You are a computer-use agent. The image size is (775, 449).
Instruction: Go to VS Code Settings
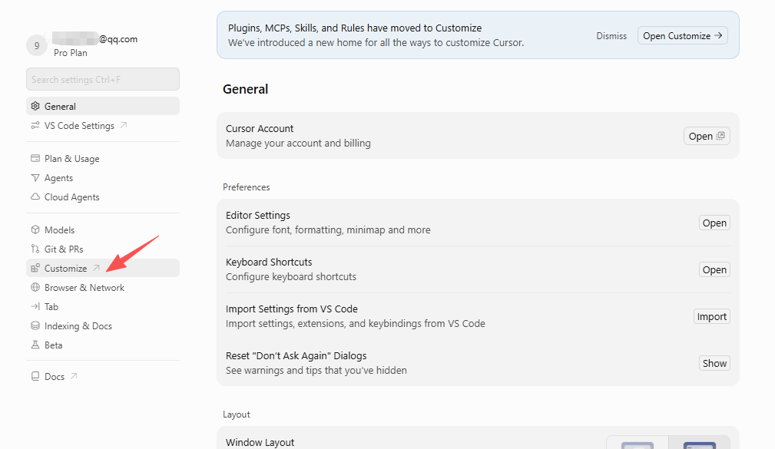[x=103, y=125]
